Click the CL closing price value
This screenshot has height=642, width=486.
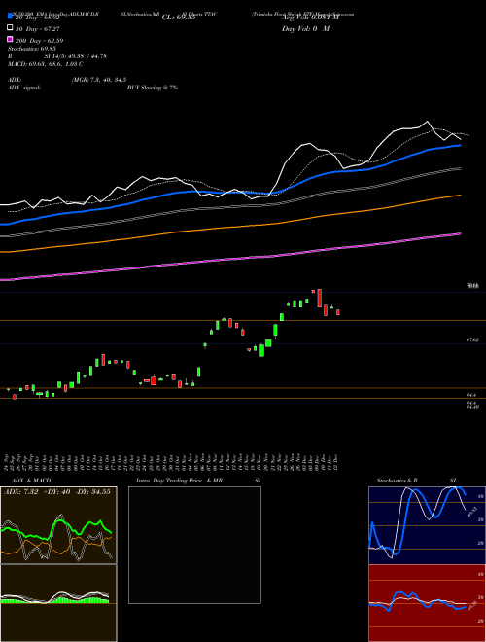click(x=179, y=18)
